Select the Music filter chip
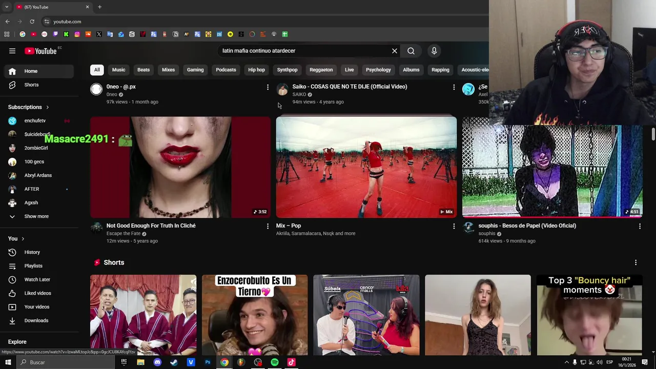This screenshot has height=369, width=656. (x=118, y=70)
